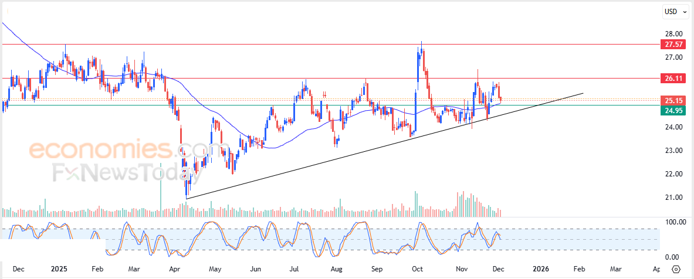Click the Apr month label after Mar 2025
694x279 pixels.
click(175, 269)
